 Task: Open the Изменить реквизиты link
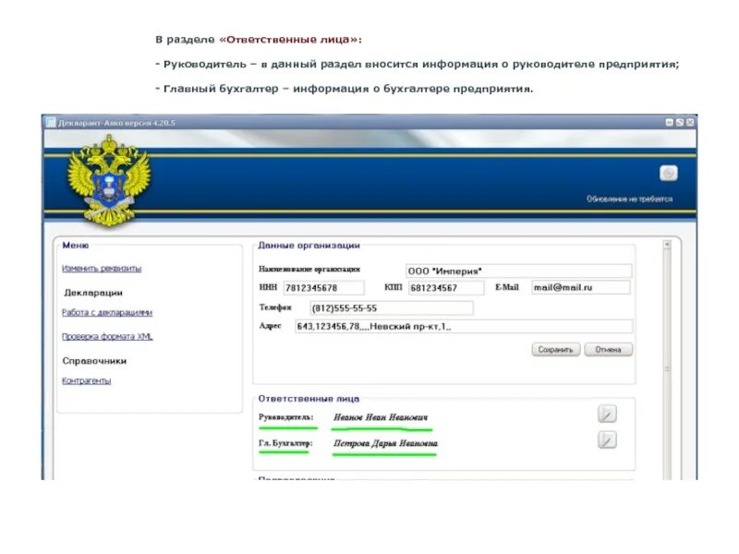pyautogui.click(x=102, y=269)
